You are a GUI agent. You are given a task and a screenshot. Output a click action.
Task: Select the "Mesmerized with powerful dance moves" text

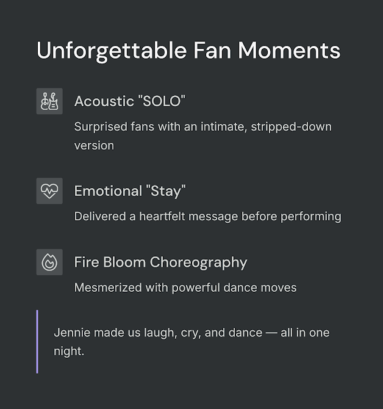click(185, 288)
